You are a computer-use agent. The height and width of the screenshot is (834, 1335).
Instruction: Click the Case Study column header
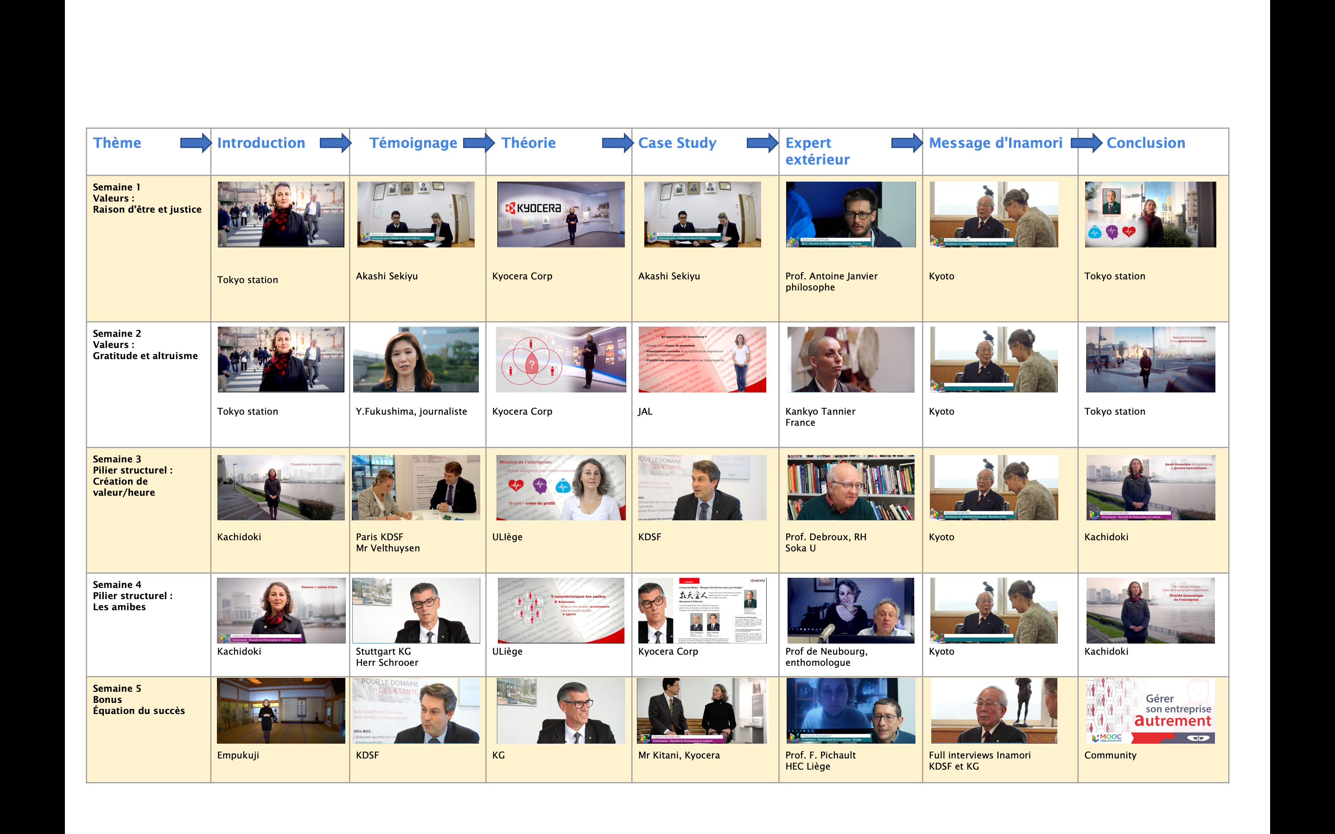[x=677, y=143]
